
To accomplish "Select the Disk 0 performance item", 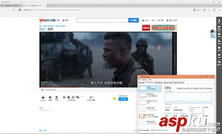I will (150, 102).
